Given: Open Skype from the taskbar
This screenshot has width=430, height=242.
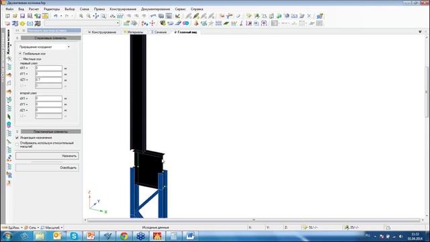Looking at the screenshot, I should click(x=74, y=236).
